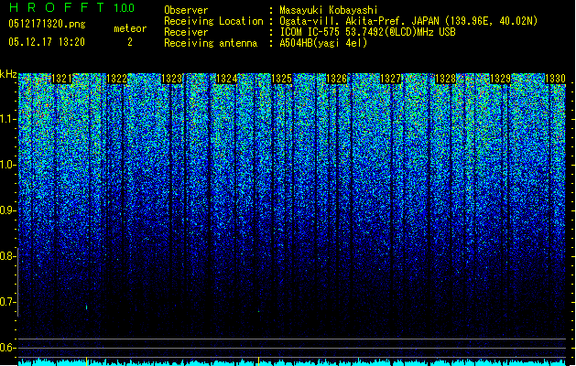Click the date stamp 05.12.17 13:20
Image resolution: width=576 pixels, height=366 pixels.
[47, 42]
